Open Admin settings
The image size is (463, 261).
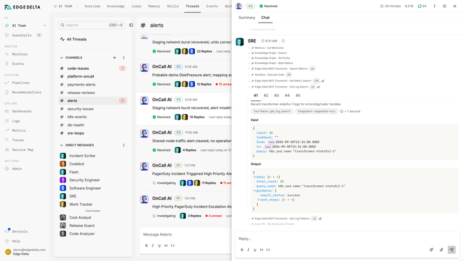pyautogui.click(x=17, y=169)
